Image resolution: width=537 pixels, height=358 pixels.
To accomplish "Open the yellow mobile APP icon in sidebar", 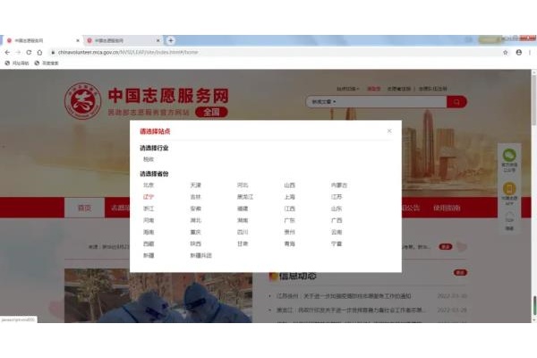I will (x=509, y=189).
